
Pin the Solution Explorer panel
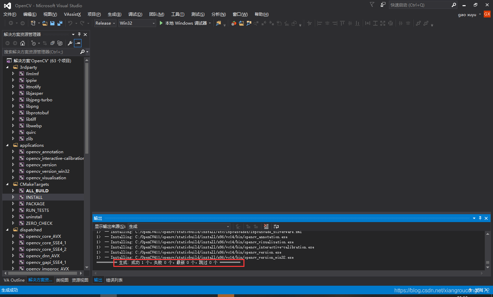click(79, 34)
